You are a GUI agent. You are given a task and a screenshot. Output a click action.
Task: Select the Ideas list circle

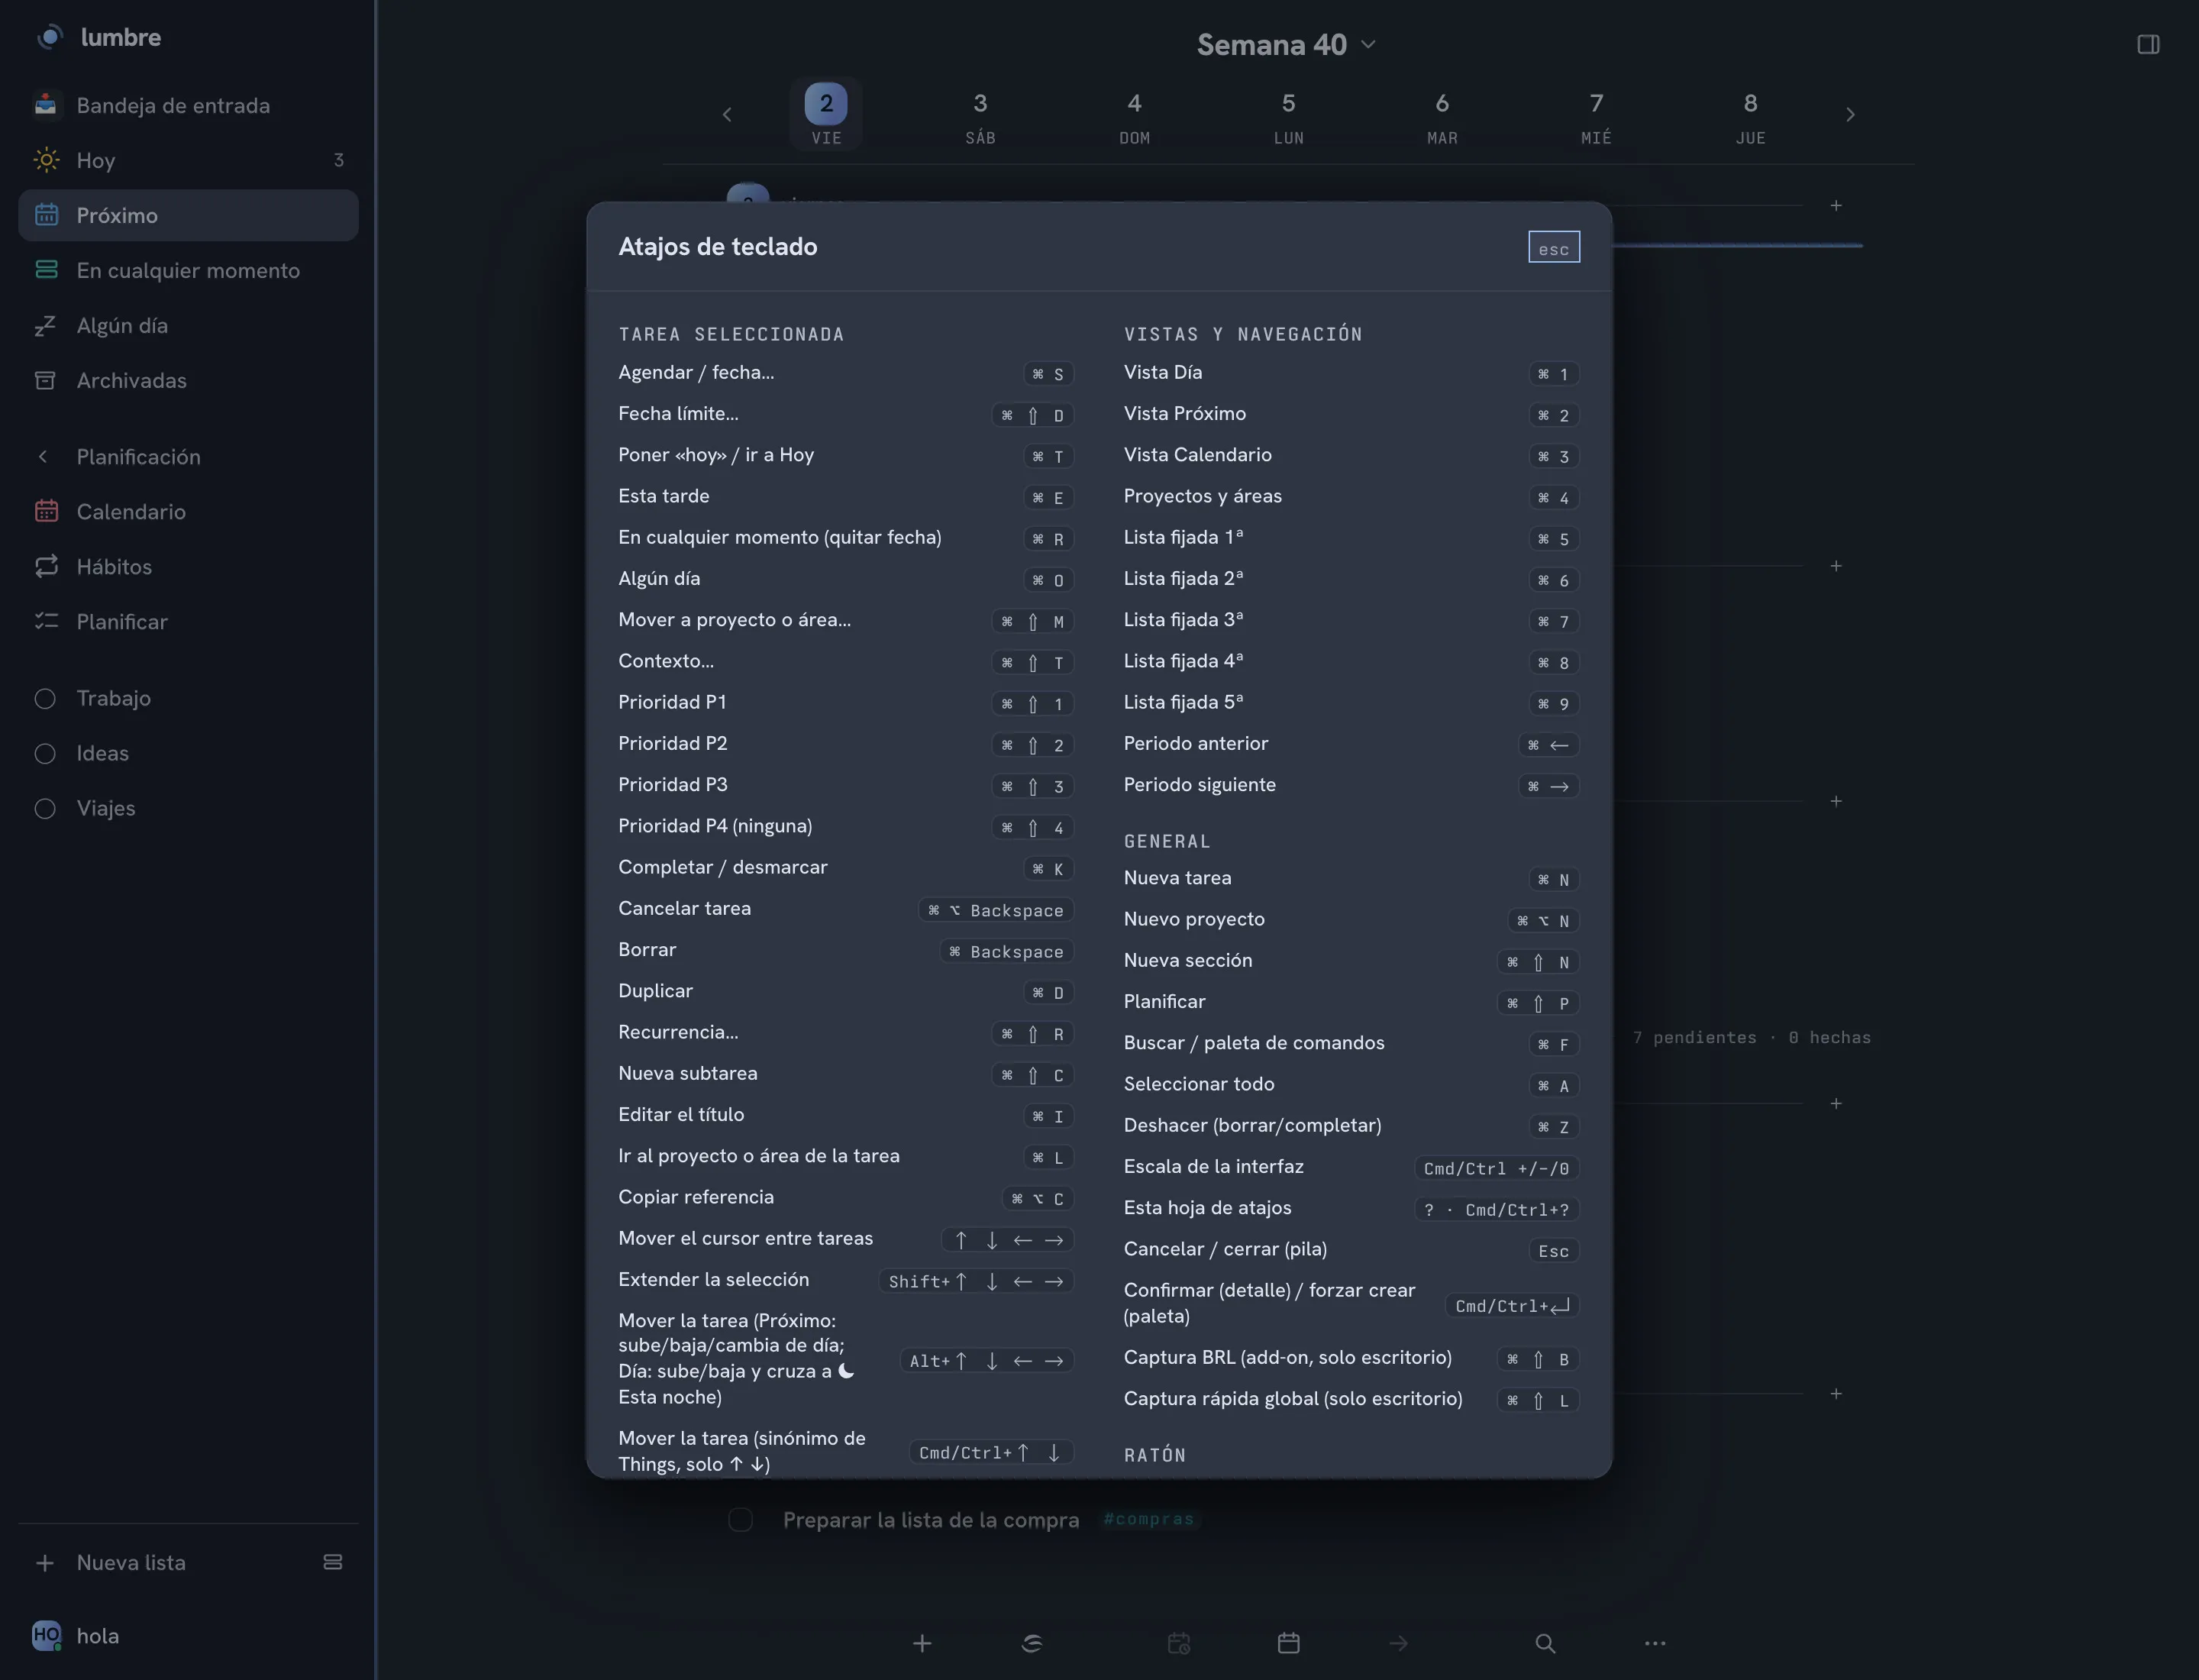[x=45, y=753]
